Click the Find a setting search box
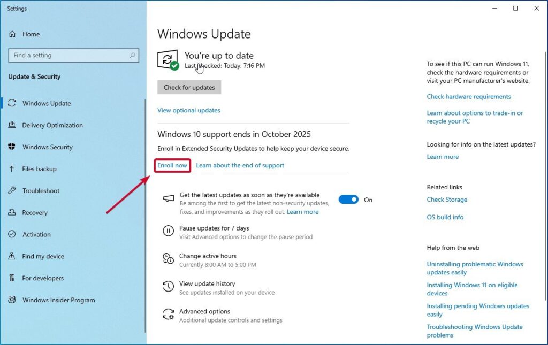548x345 pixels. (73, 55)
